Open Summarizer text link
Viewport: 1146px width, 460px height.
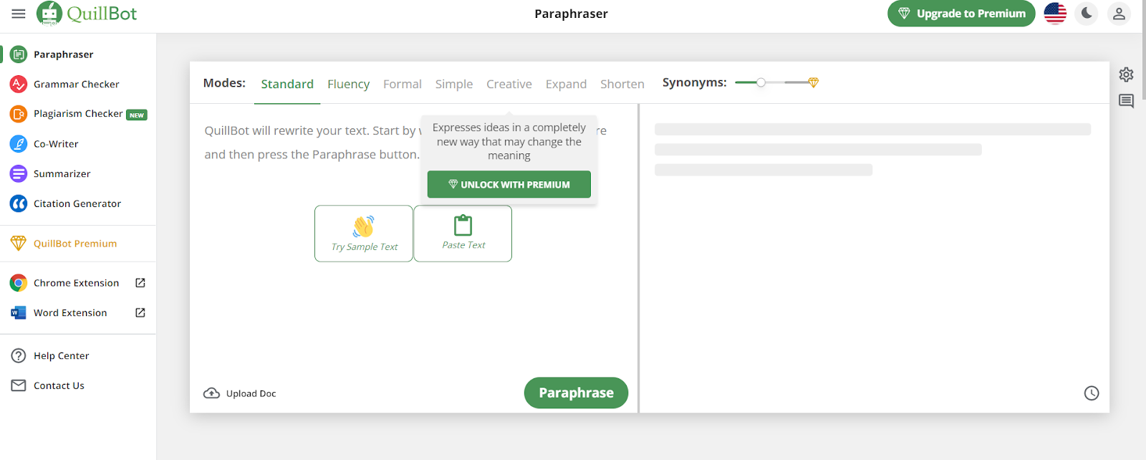(x=62, y=174)
